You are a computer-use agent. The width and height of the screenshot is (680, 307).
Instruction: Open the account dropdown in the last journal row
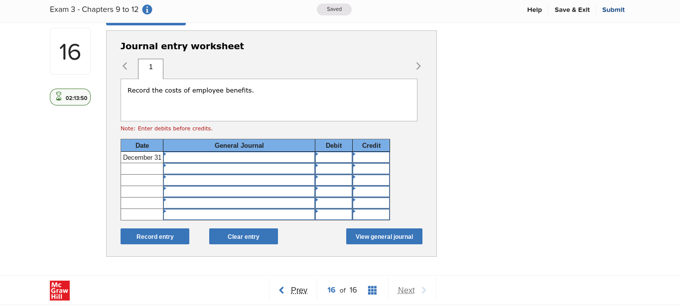tap(239, 214)
